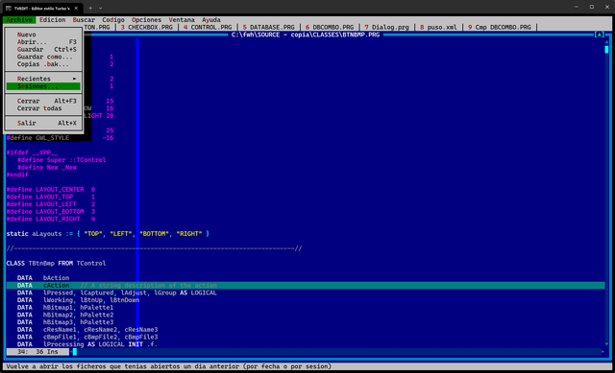Screen dimensions: 615x373
Task: Click the editor window zoom arrow icon
Action: coord(599,35)
